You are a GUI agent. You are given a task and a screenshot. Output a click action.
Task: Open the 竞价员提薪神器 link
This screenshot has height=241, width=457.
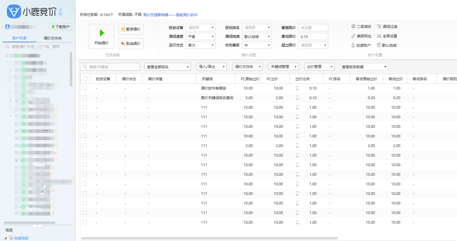[x=170, y=15]
